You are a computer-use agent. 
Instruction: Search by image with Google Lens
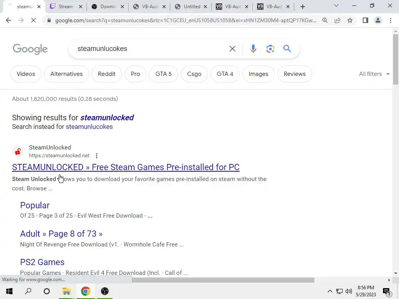[270, 49]
